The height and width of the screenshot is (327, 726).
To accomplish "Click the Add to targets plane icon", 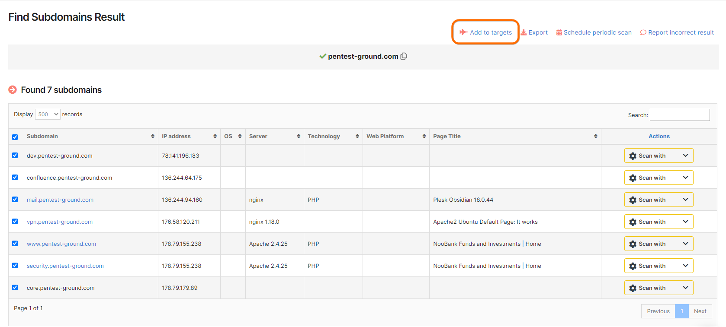I will [463, 32].
